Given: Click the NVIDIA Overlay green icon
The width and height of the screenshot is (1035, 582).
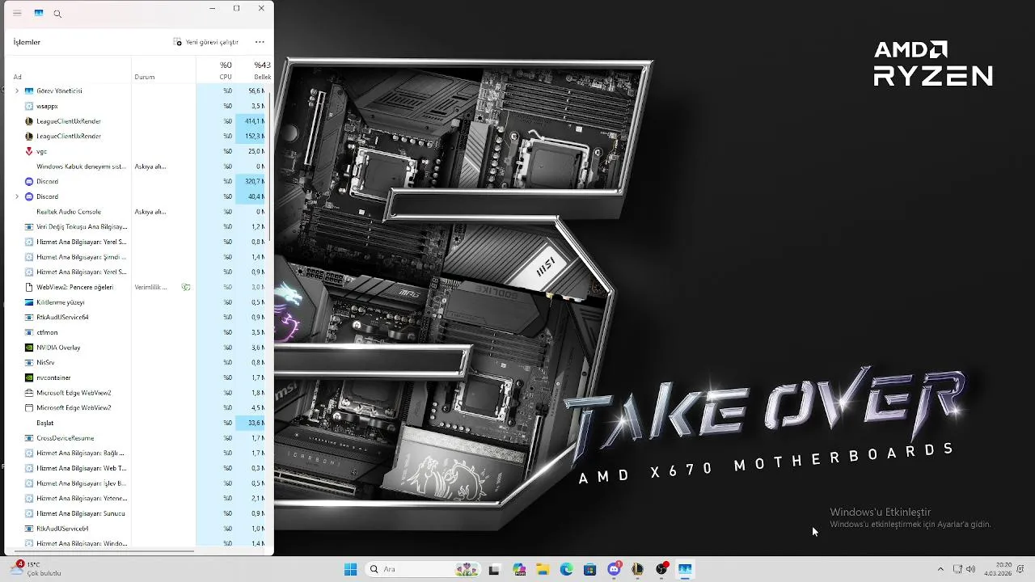Looking at the screenshot, I should pos(29,348).
